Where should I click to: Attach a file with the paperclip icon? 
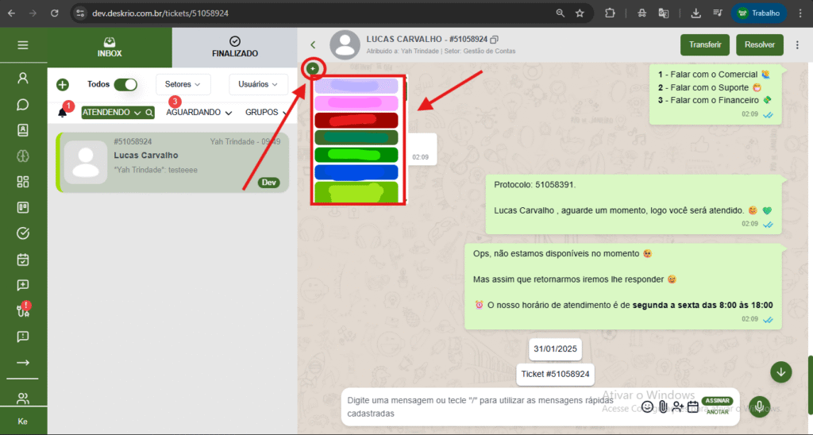(x=662, y=406)
